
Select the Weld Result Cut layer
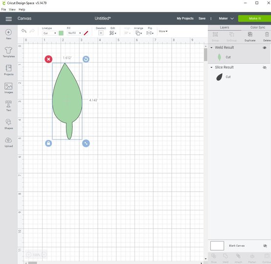239,57
